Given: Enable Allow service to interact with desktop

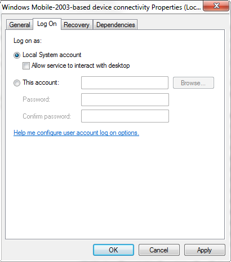Looking at the screenshot, I should tap(26, 66).
